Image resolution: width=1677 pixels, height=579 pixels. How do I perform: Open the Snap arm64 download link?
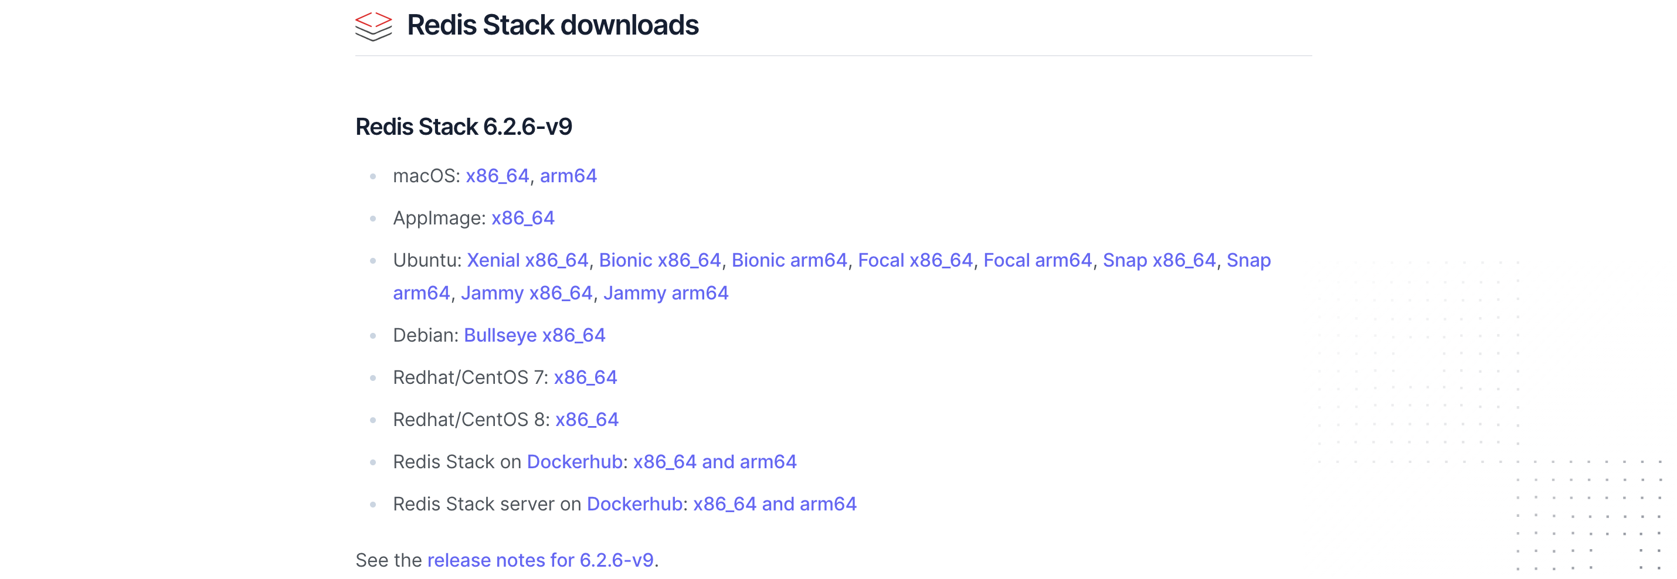click(x=1248, y=261)
